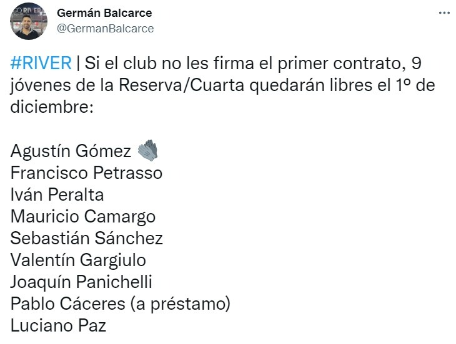Click the word "diciembre:" in the tweet
The image size is (456, 344).
coord(52,107)
